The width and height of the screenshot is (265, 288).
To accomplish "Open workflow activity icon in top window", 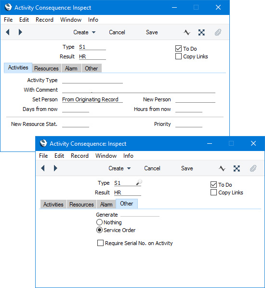I will click(x=186, y=32).
